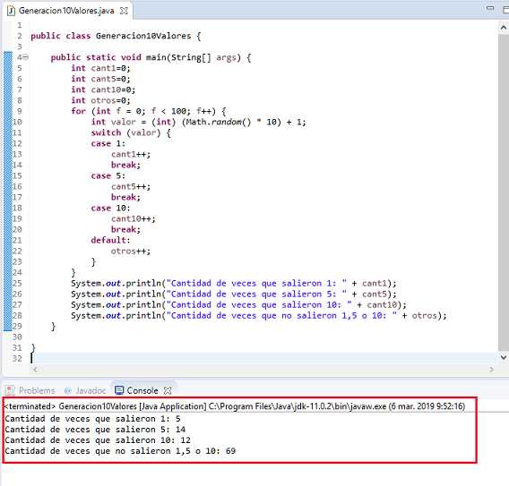Viewport: 509px width, 486px height.
Task: Click the Java file icon on the editor tab
Action: pos(11,11)
